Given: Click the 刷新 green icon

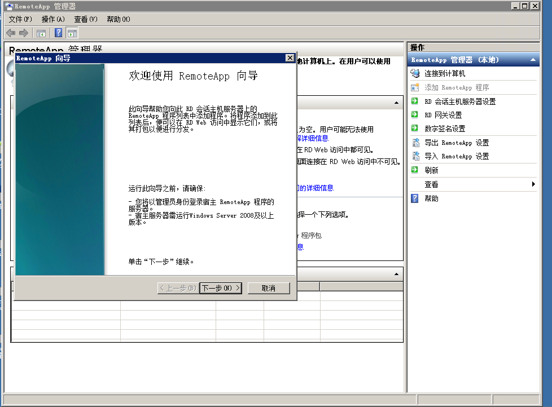Looking at the screenshot, I should pyautogui.click(x=415, y=170).
